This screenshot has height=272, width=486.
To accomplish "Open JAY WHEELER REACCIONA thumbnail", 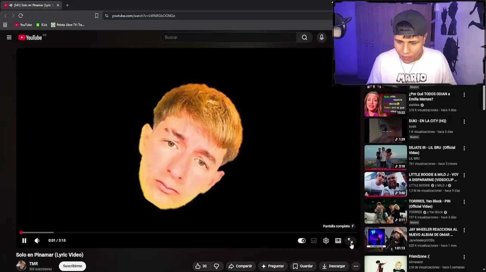I will click(386, 238).
